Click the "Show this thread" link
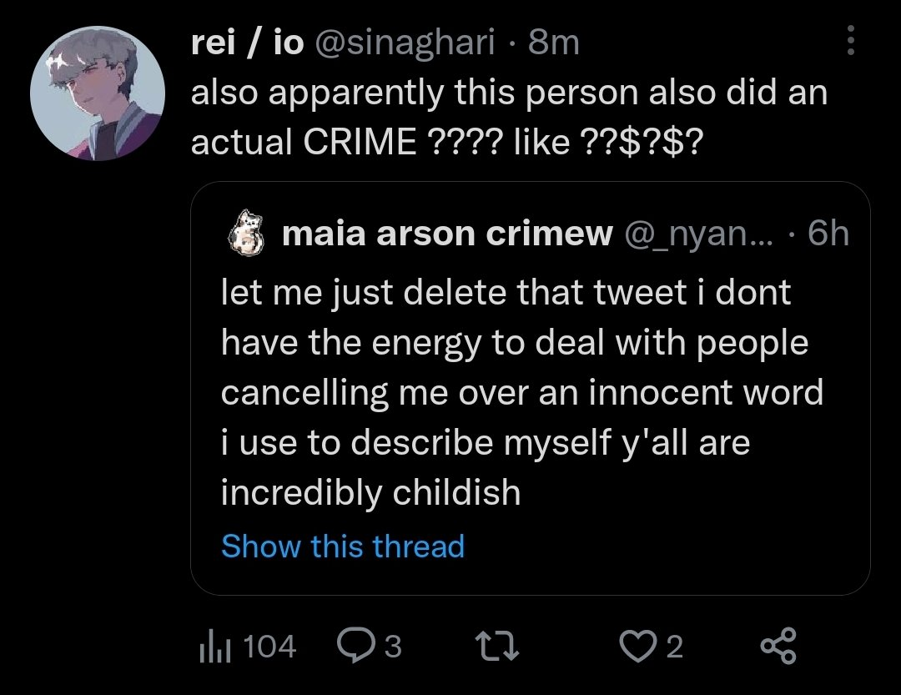This screenshot has height=695, width=901. coord(342,546)
